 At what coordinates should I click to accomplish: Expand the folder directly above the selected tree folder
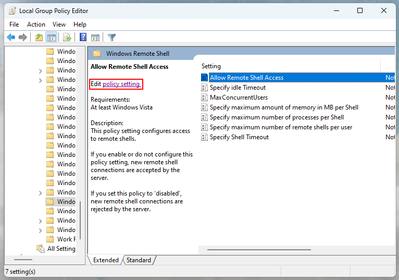click(x=41, y=192)
